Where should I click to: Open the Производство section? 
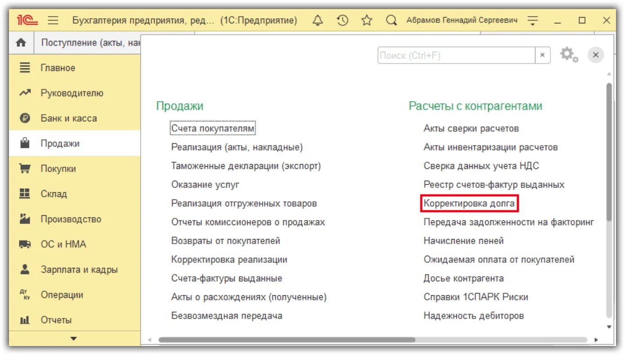tap(75, 219)
